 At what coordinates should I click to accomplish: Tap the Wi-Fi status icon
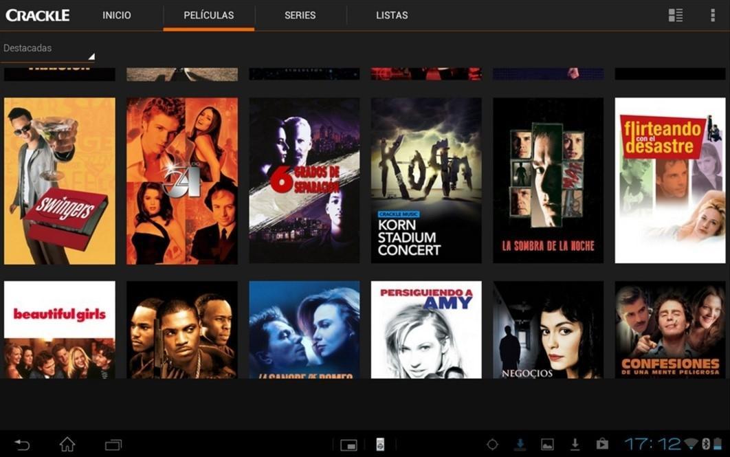click(691, 443)
